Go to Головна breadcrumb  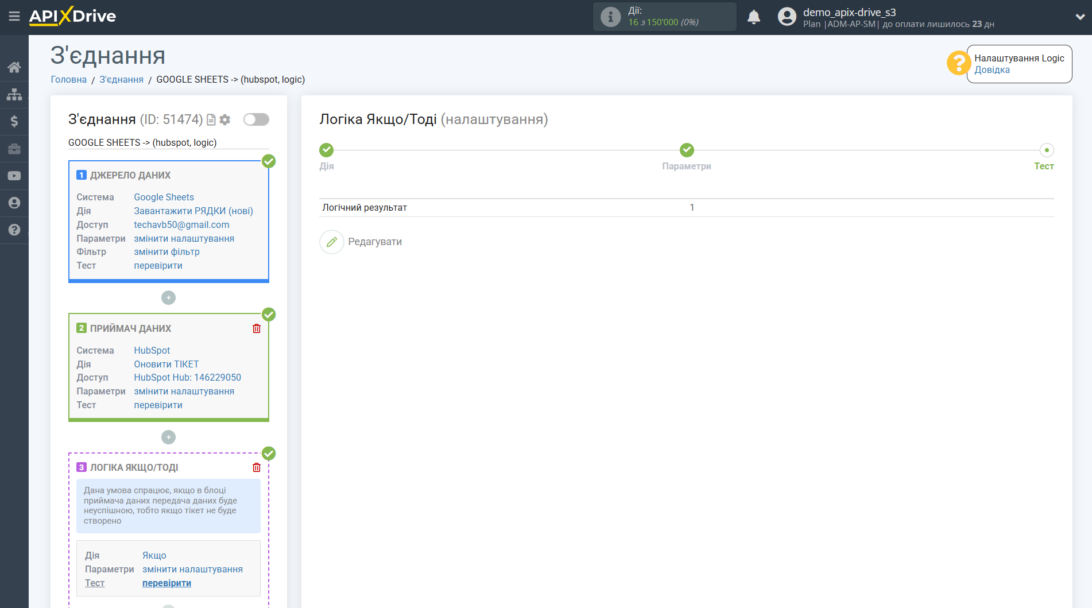69,79
